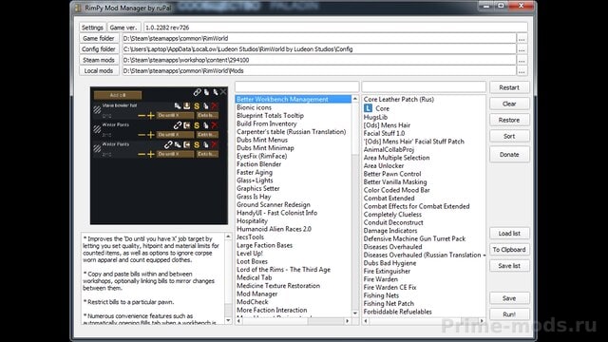Select EyesFix (RimFace) mod
This screenshot has width=608, height=342.
coord(262,156)
